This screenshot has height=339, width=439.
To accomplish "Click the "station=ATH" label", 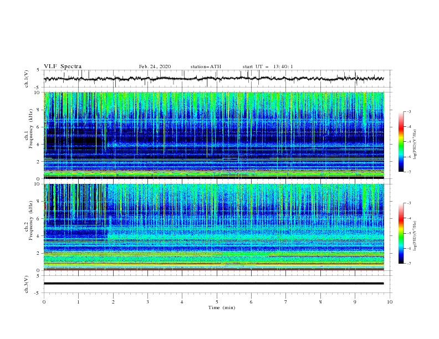I will tap(206, 66).
